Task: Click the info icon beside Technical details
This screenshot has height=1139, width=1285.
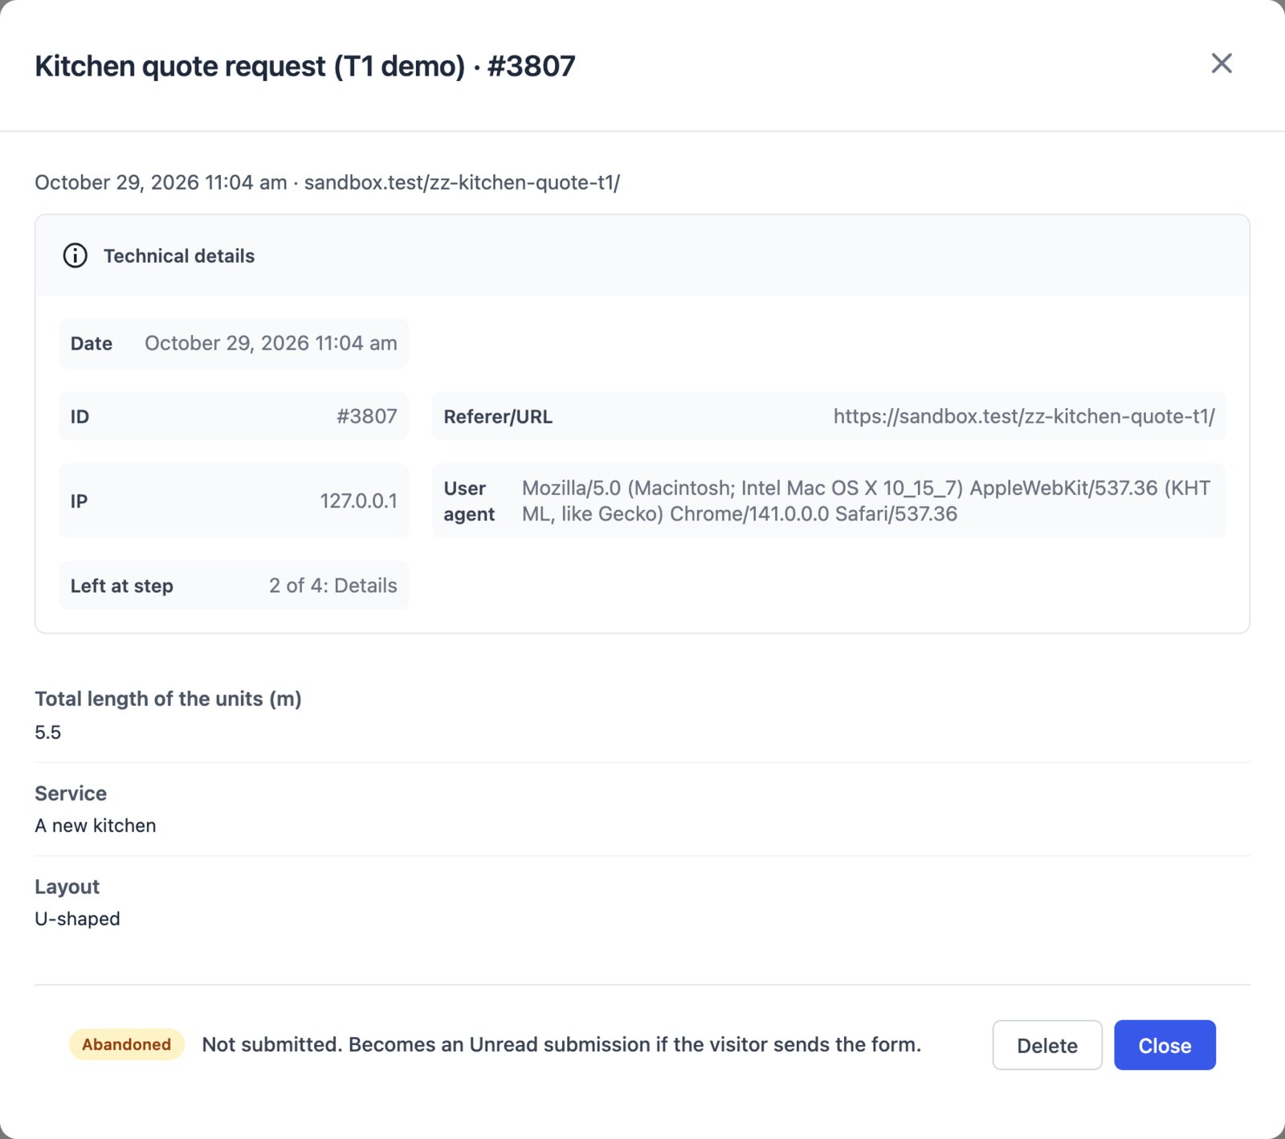Action: click(75, 256)
